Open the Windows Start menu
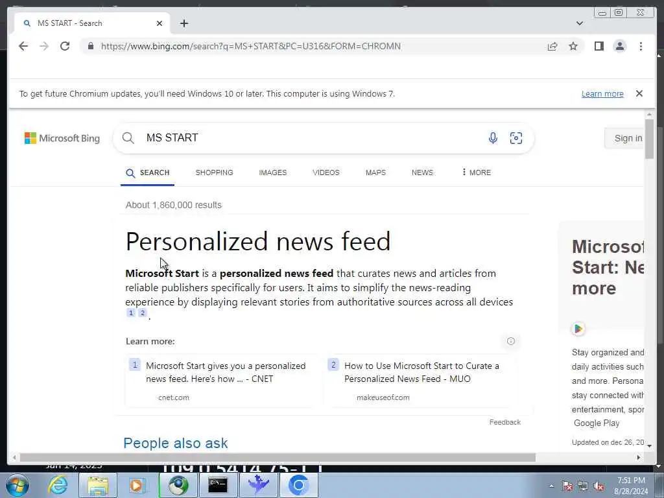Image resolution: width=664 pixels, height=498 pixels. point(18,485)
